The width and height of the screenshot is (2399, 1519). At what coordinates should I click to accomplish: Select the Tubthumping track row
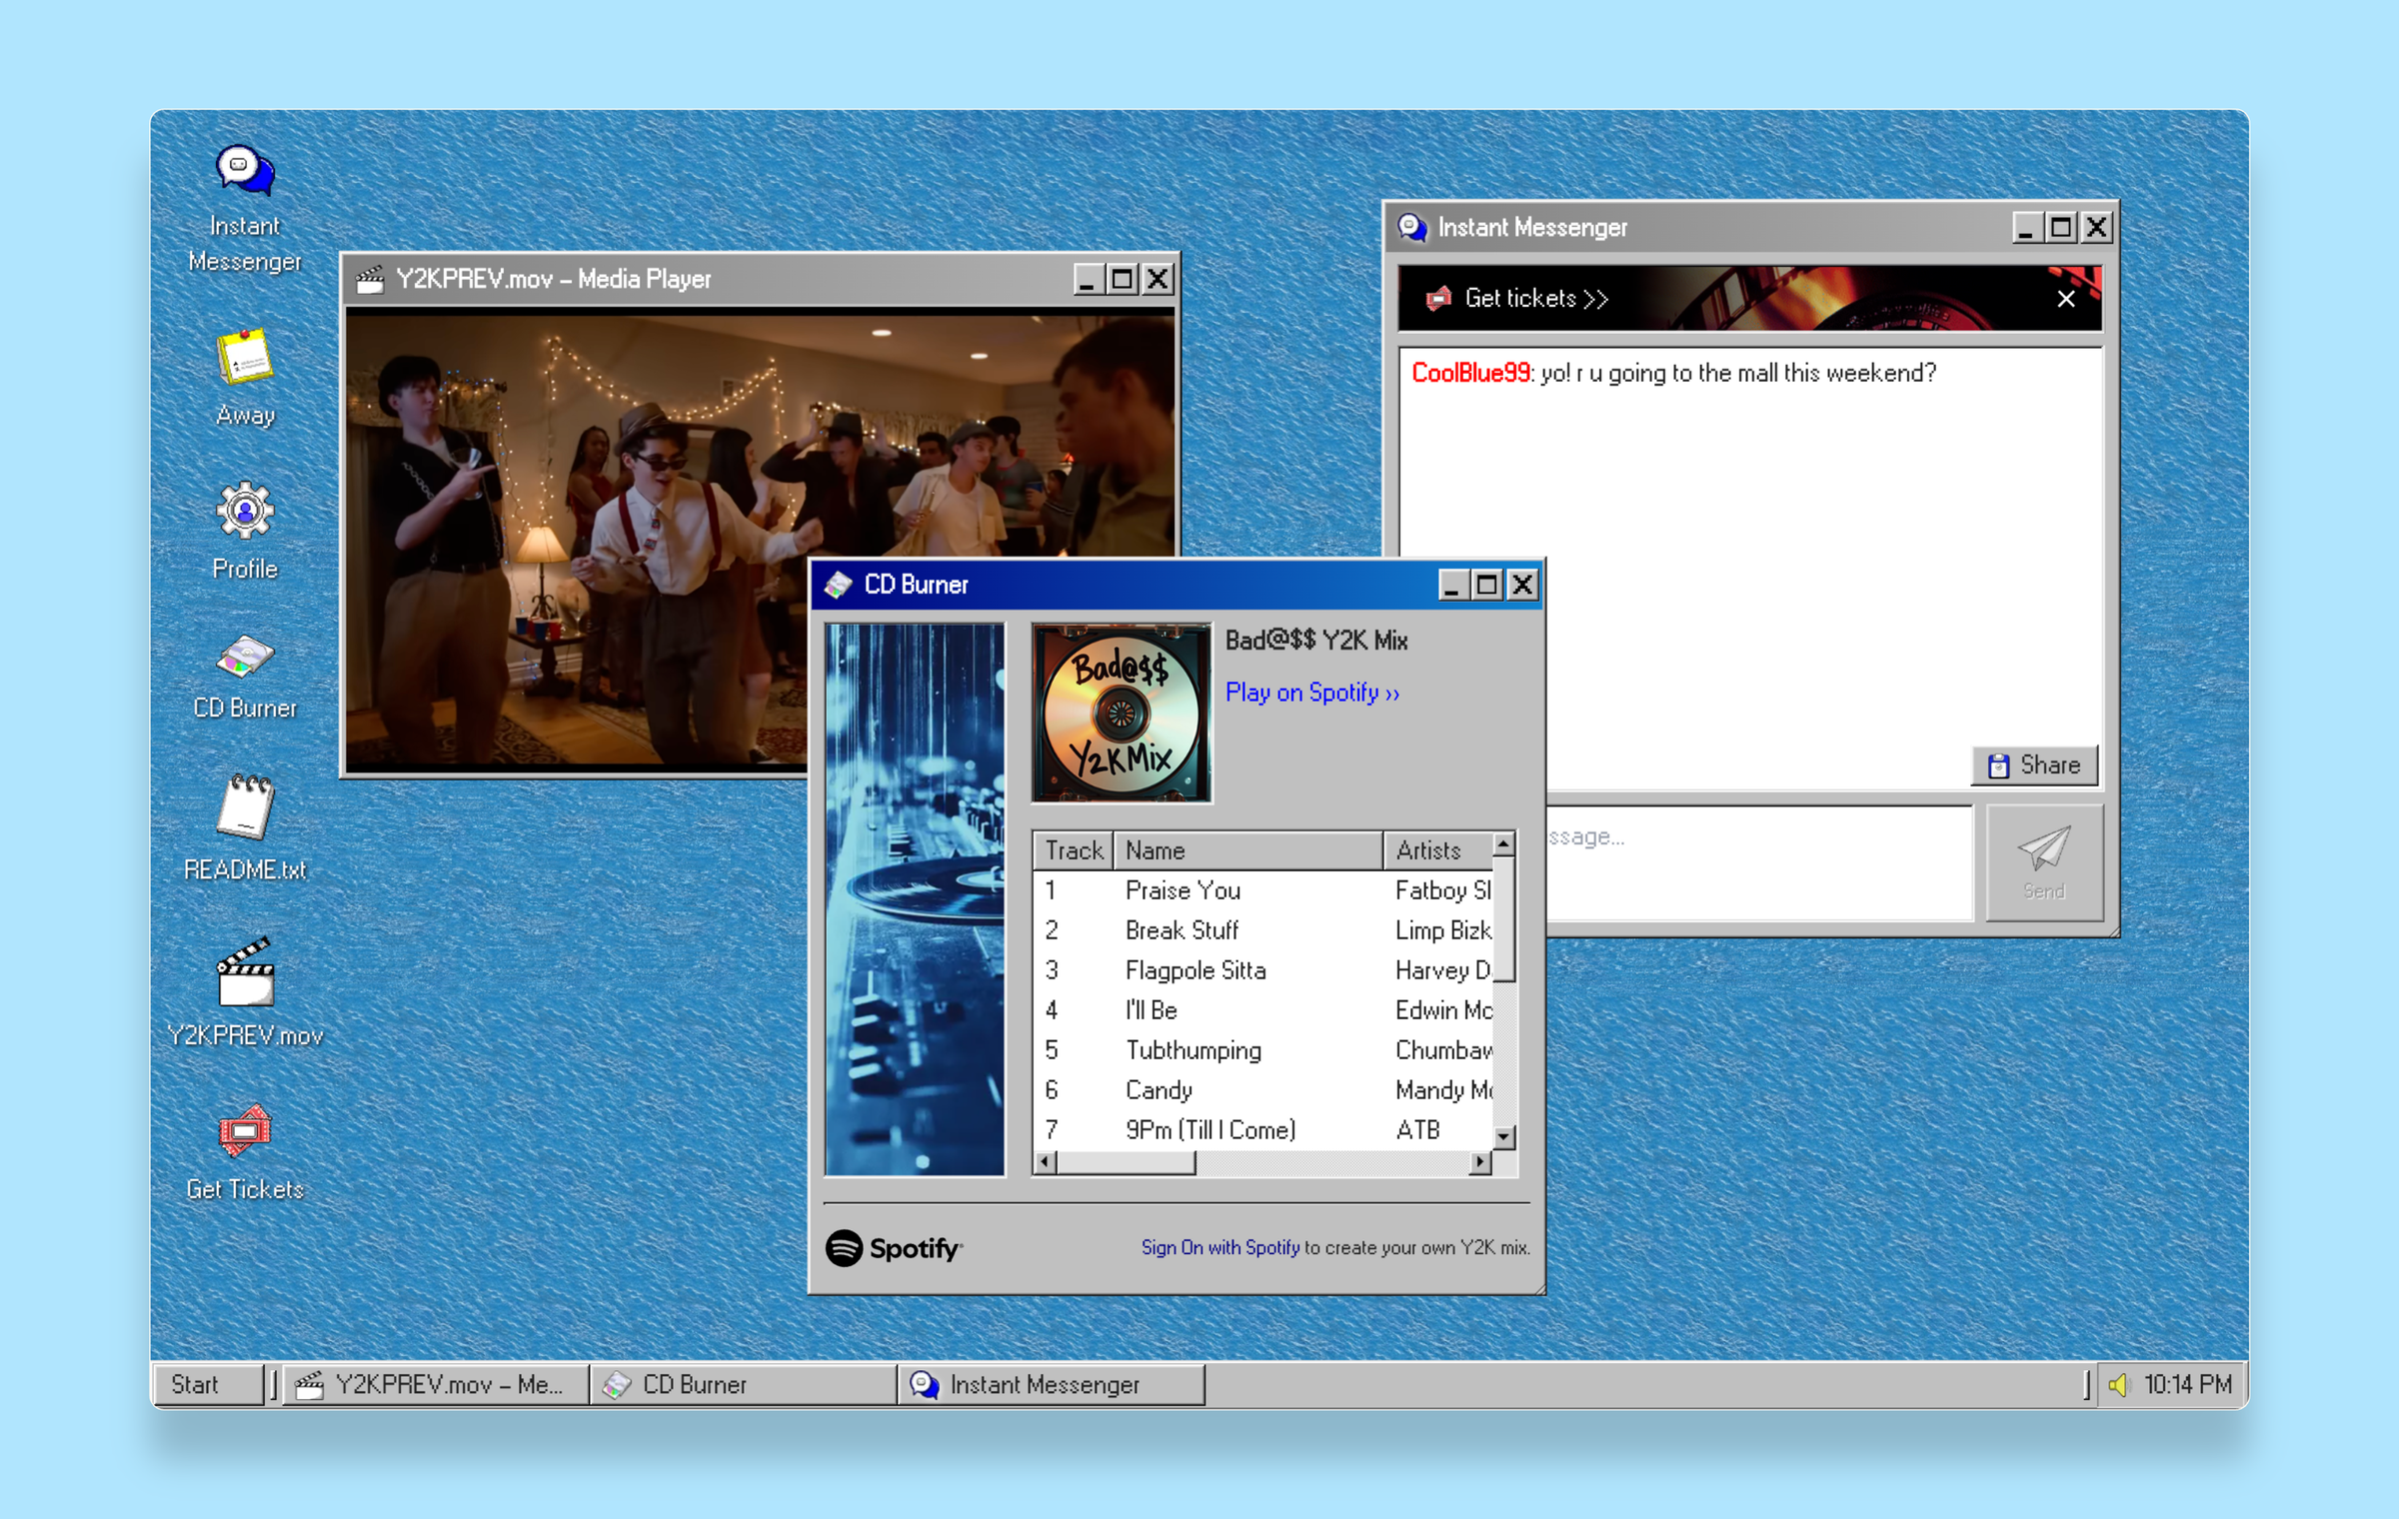[x=1263, y=1050]
